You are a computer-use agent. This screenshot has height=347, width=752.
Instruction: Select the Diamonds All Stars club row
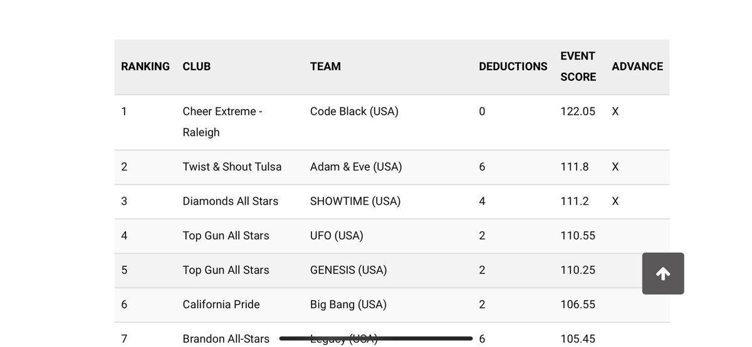click(230, 201)
